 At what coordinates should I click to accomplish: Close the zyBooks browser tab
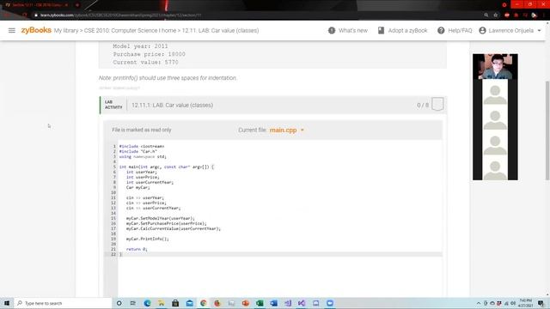pyautogui.click(x=66, y=5)
